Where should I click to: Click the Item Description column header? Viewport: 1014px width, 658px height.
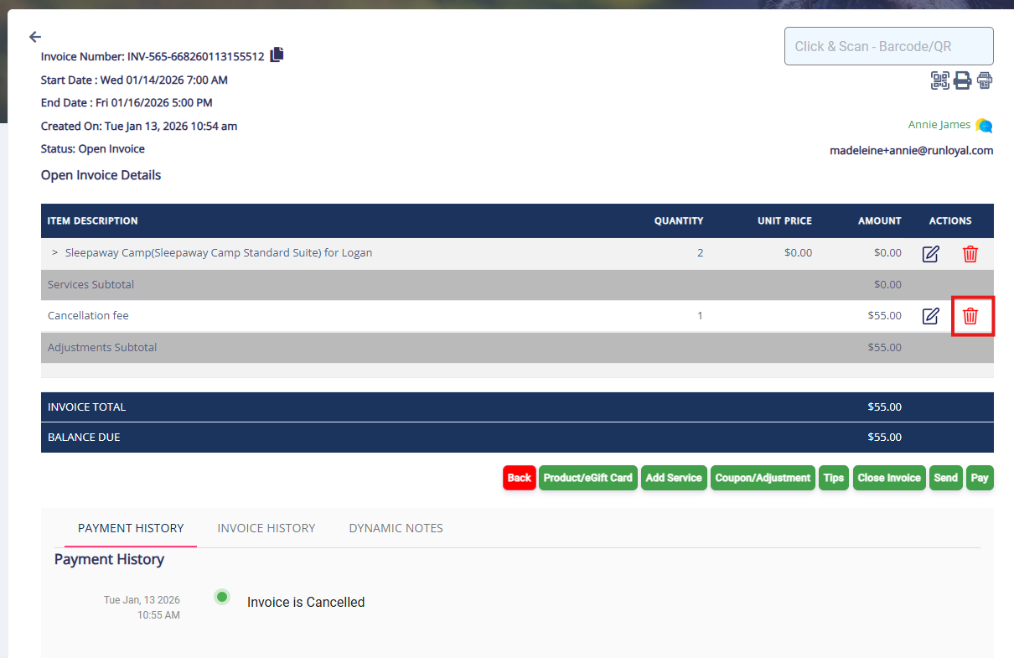point(93,221)
